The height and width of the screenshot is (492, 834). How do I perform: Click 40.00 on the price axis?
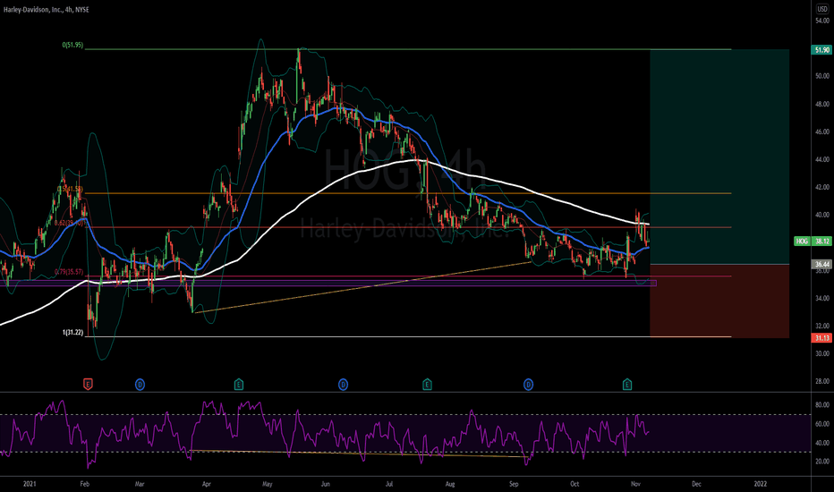coord(822,215)
